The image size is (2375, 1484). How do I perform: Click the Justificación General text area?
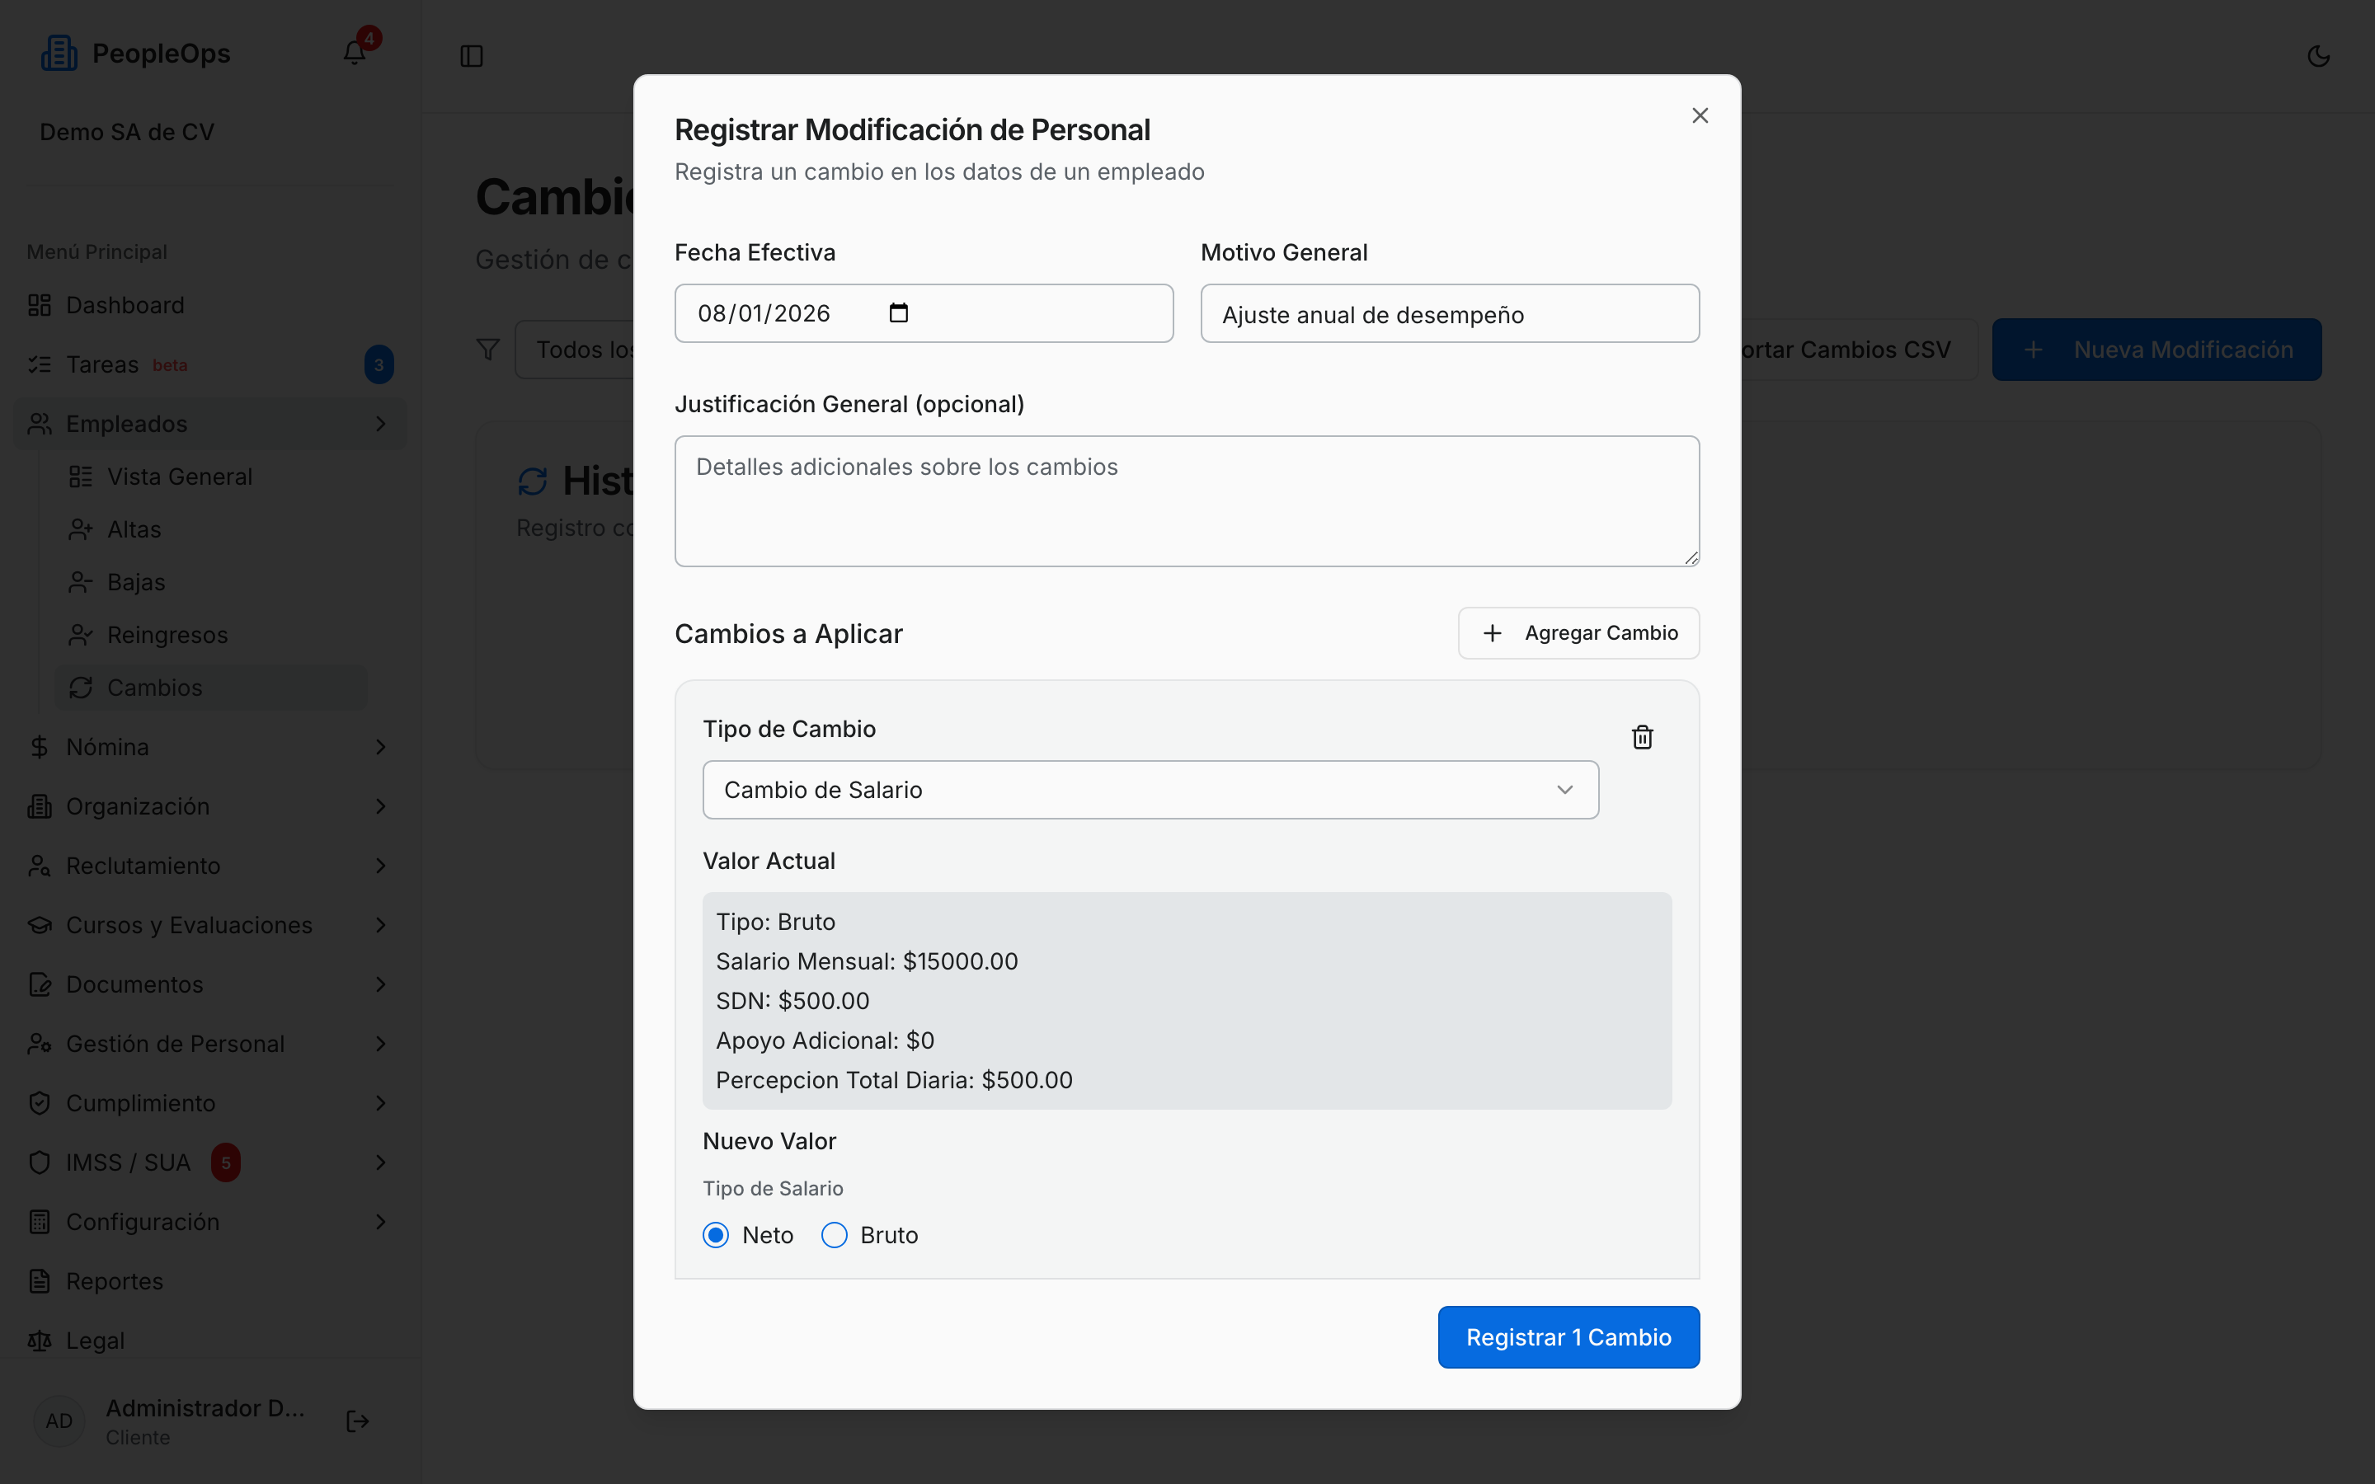point(1187,501)
